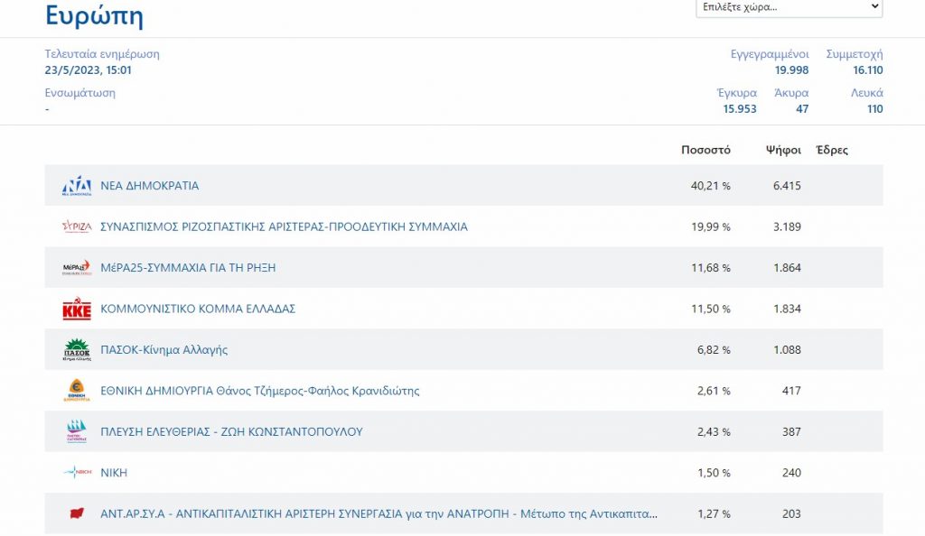Click the Πλεύση Ελευθερίας party logo

77,432
